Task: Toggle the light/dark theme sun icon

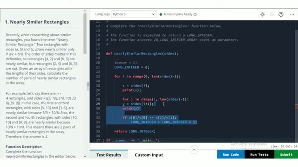Action: 263,14
